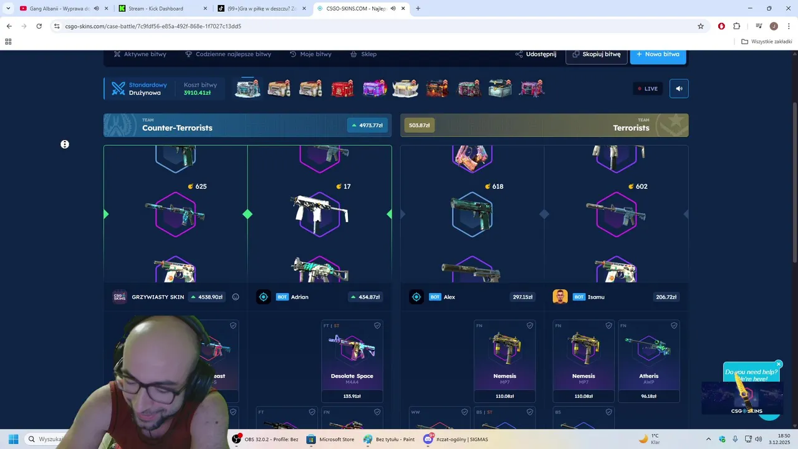Click the LIVE indicator

coord(647,89)
